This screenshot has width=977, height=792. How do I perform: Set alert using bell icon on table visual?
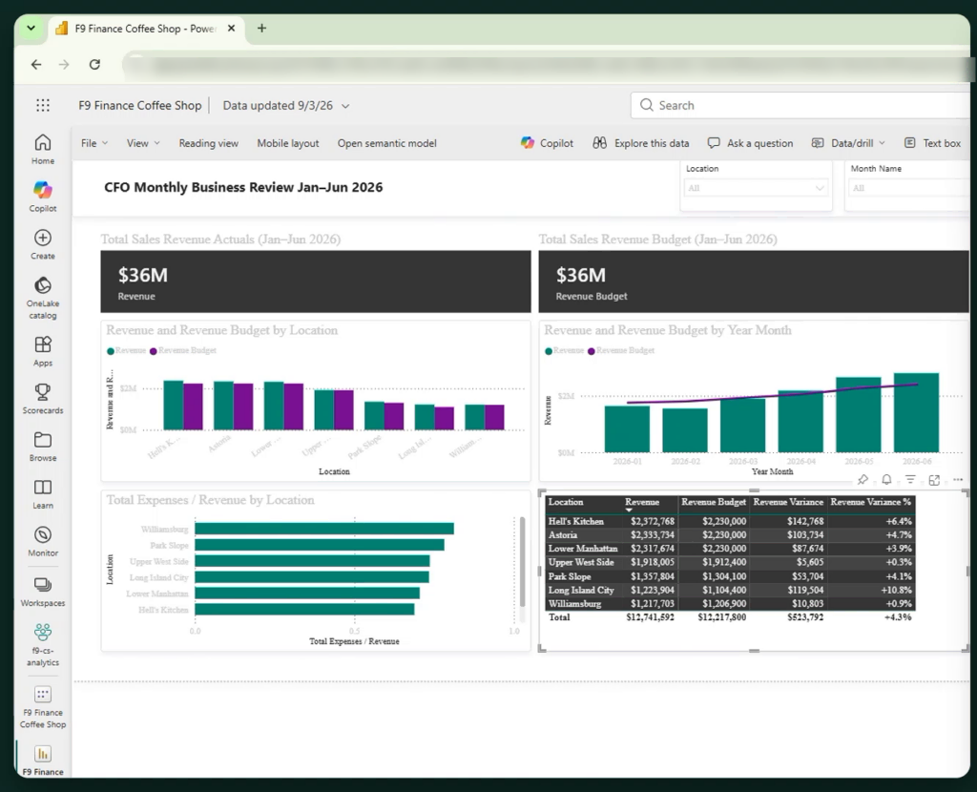coord(886,479)
